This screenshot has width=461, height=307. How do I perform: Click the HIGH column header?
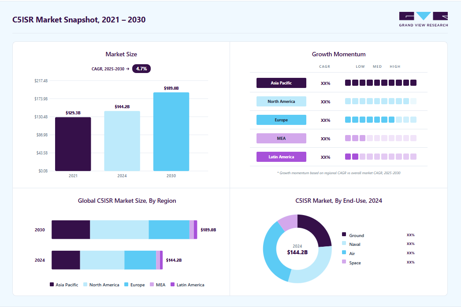(395, 66)
